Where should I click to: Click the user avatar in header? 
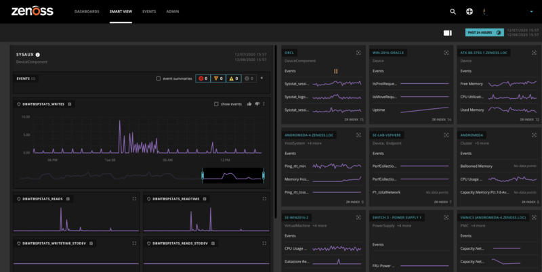pyautogui.click(x=485, y=12)
